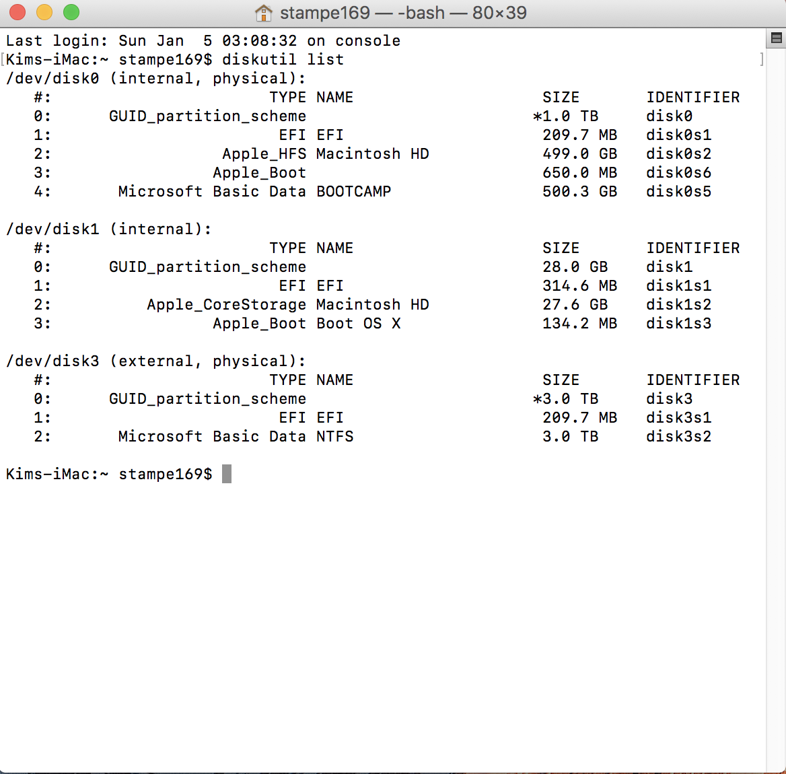
Task: Click the "Apple_CoreStorage" partition type
Action: pyautogui.click(x=227, y=305)
